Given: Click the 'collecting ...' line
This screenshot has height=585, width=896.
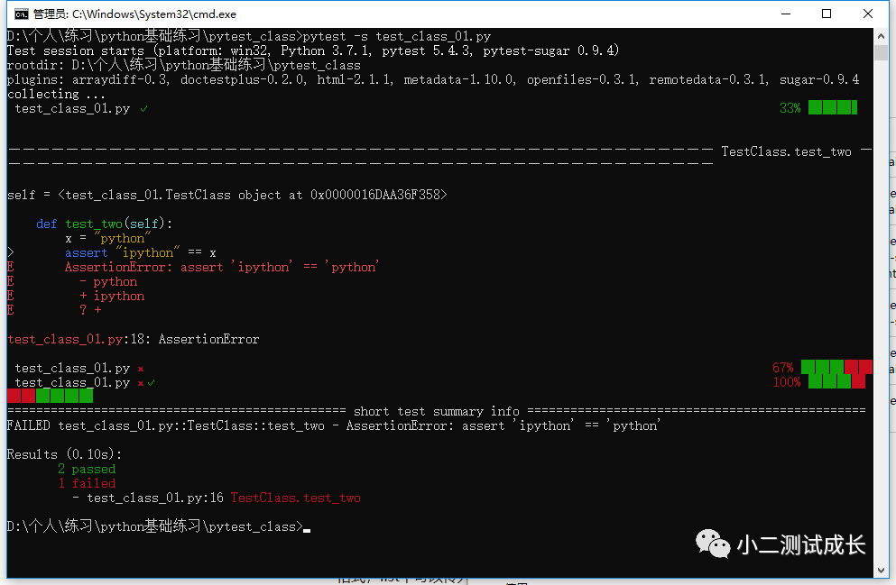Looking at the screenshot, I should [56, 94].
